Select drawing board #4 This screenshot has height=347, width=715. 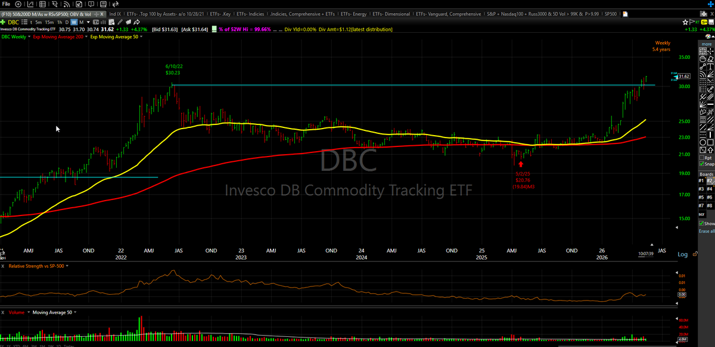(710, 189)
